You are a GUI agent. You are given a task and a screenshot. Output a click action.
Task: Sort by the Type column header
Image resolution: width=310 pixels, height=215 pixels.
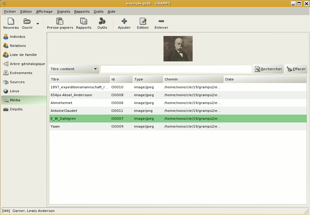(148, 79)
